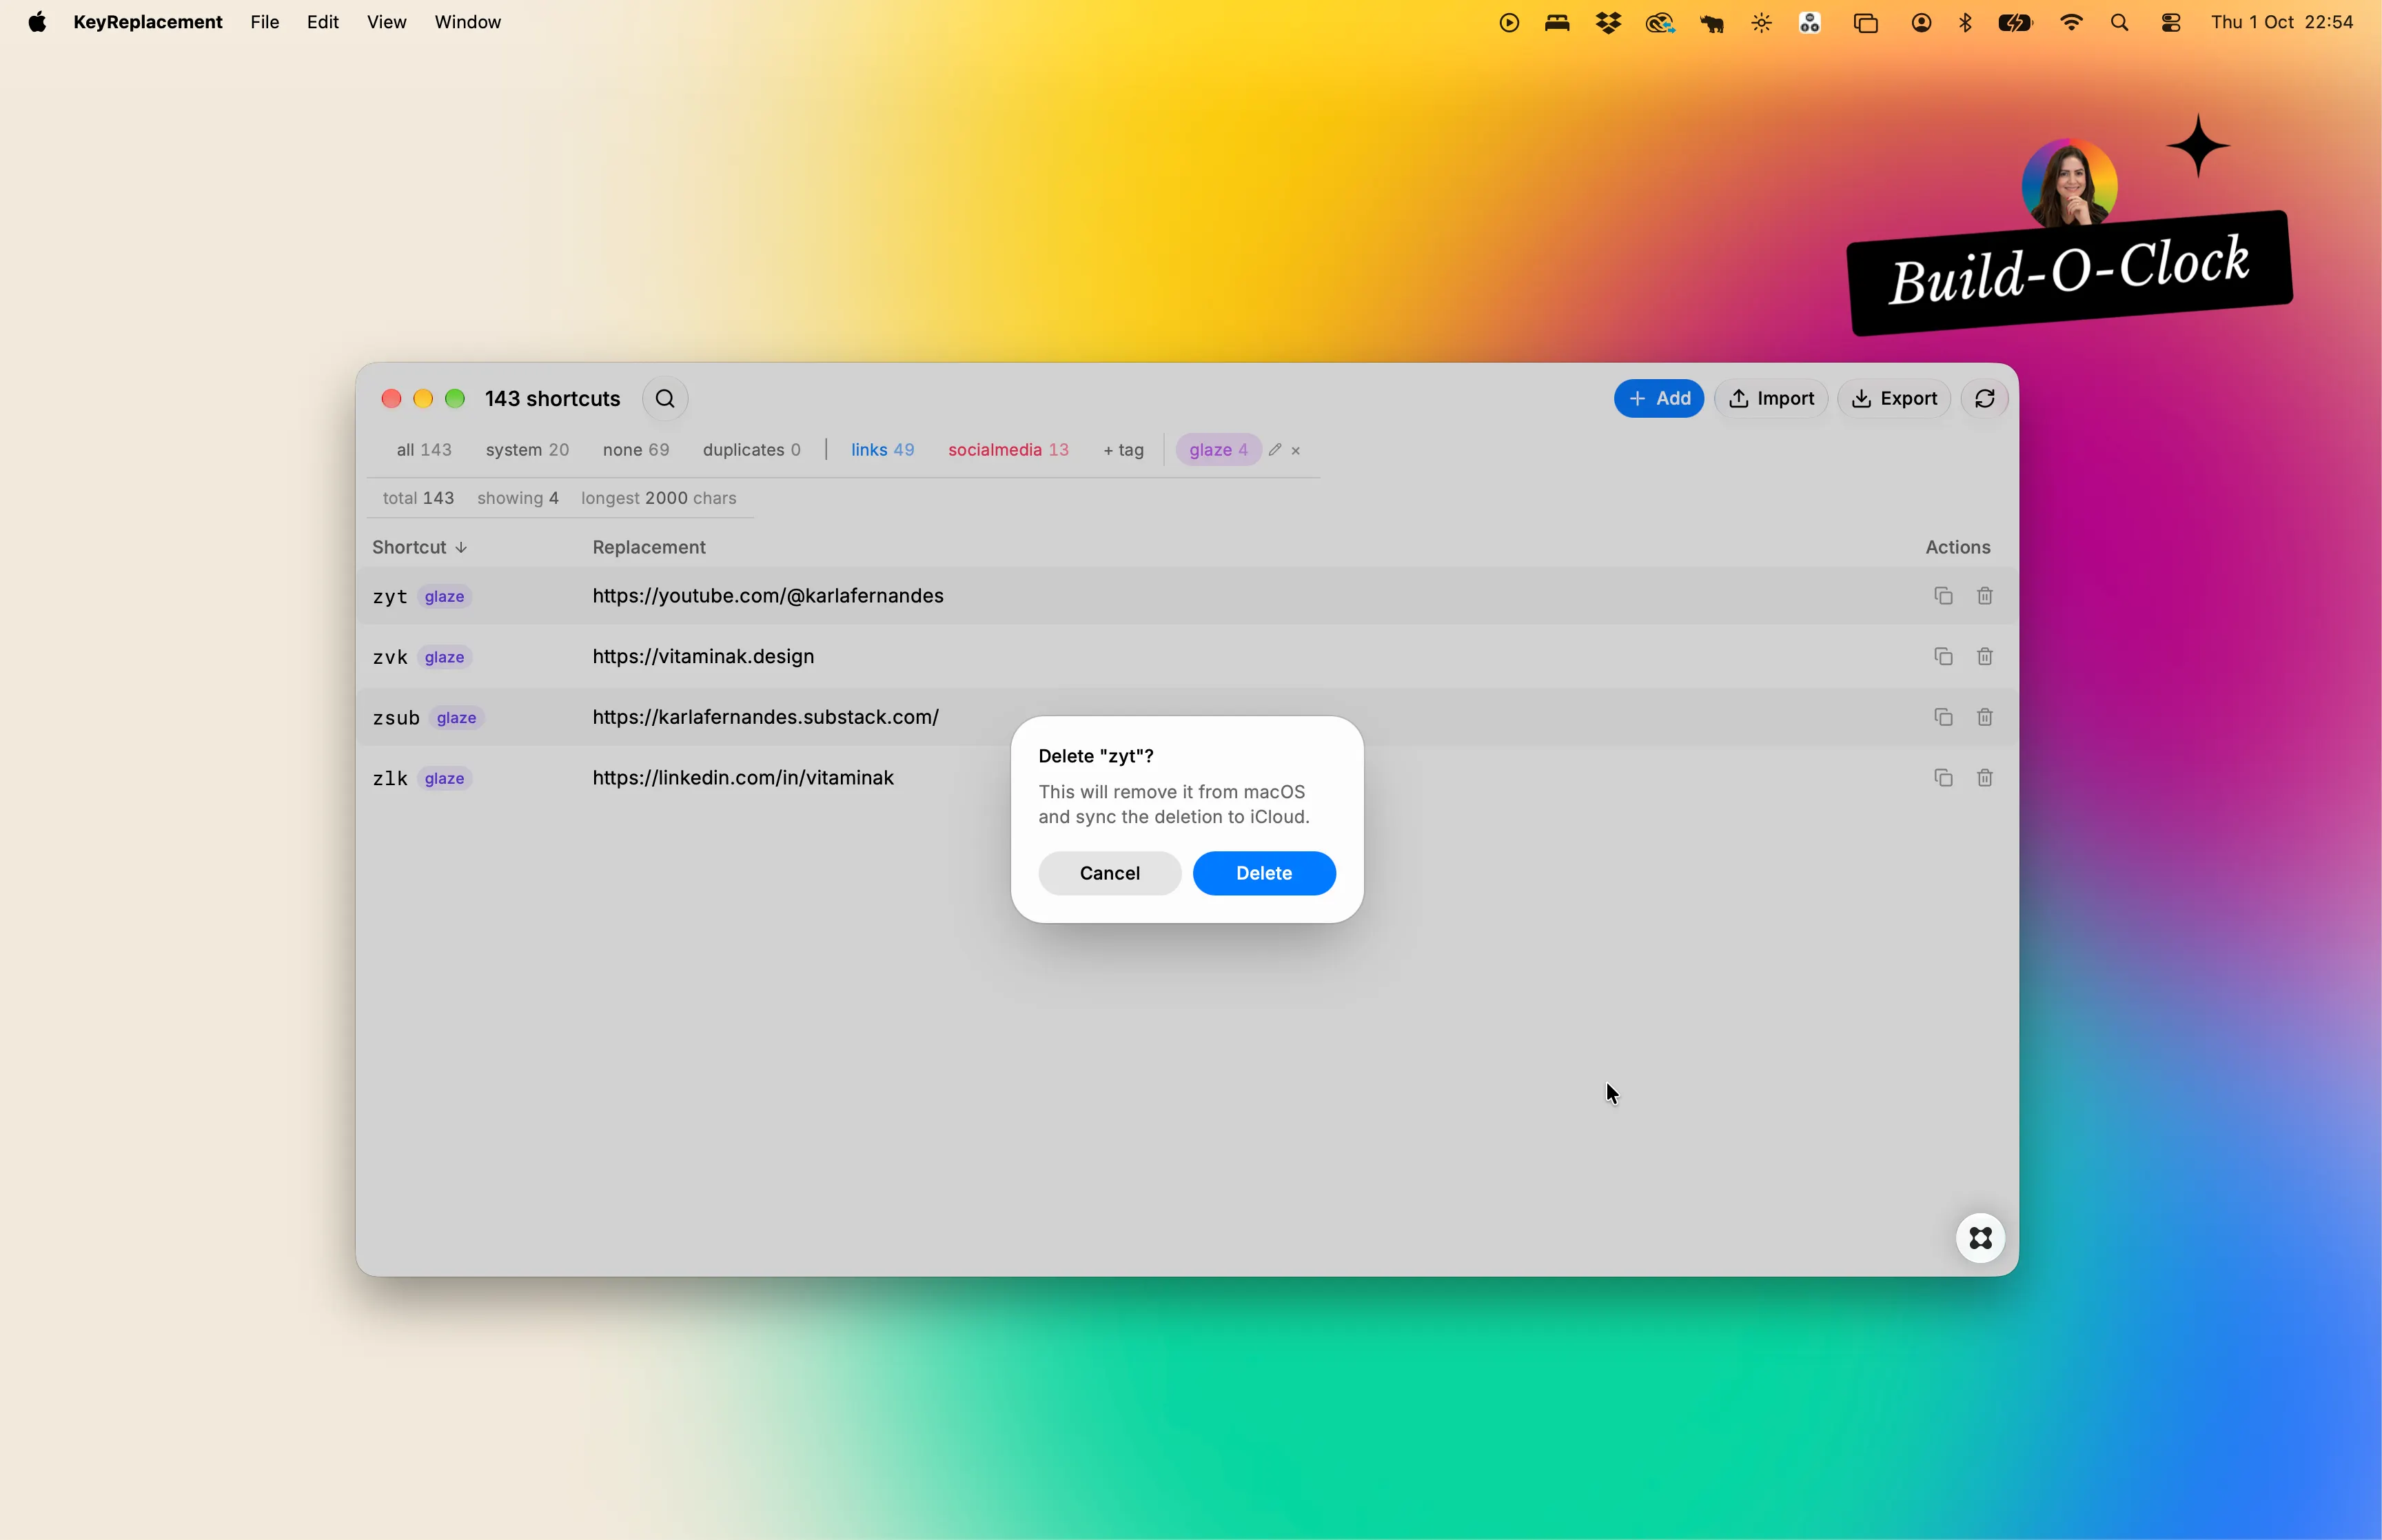Click trash icon for zyt row
Image resolution: width=2382 pixels, height=1540 pixels.
tap(1984, 596)
